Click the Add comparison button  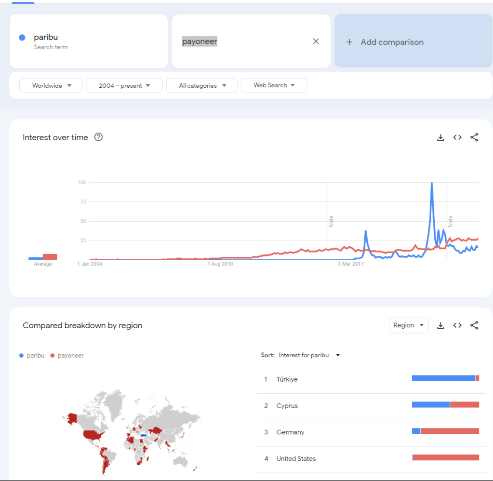[413, 41]
